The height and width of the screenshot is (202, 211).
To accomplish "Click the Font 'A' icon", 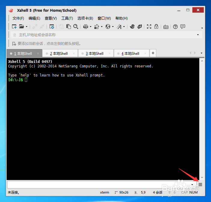I will pos(119,27).
